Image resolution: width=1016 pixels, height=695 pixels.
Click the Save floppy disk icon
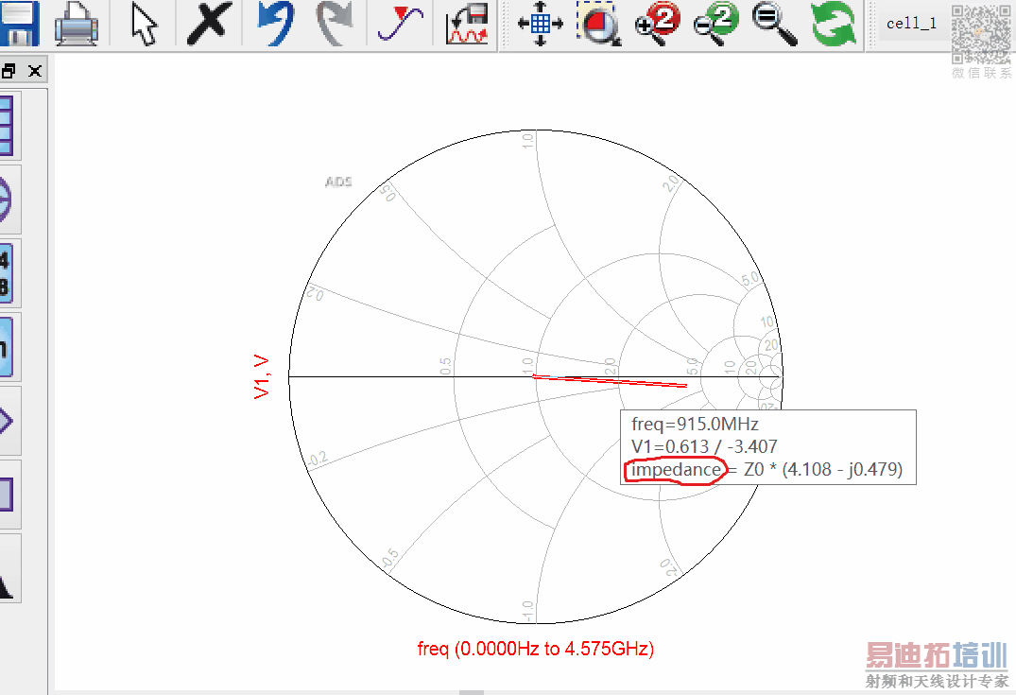pos(19,23)
